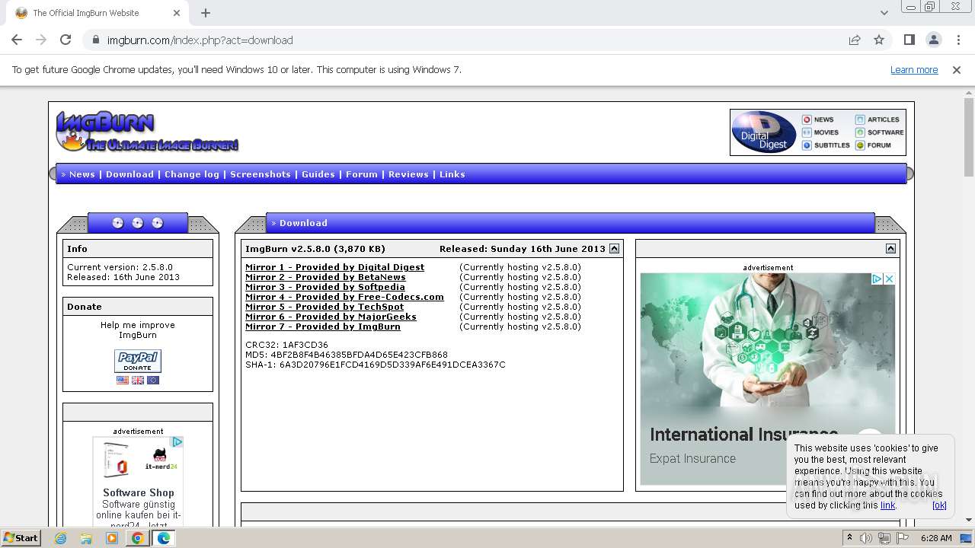Download from Mirror 3 Softpedia
The width and height of the screenshot is (975, 548).
tap(325, 287)
